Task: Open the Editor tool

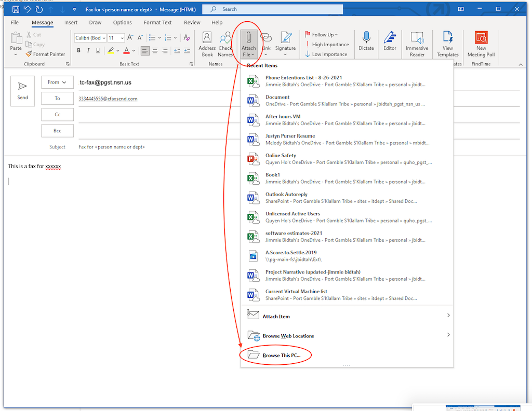Action: coord(390,41)
